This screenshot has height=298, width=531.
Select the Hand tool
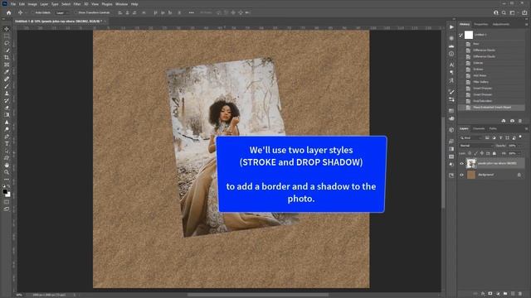[7, 166]
